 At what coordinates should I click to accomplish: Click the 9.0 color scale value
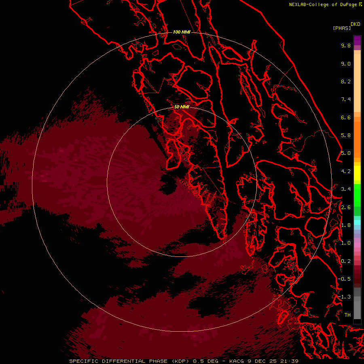[346, 63]
